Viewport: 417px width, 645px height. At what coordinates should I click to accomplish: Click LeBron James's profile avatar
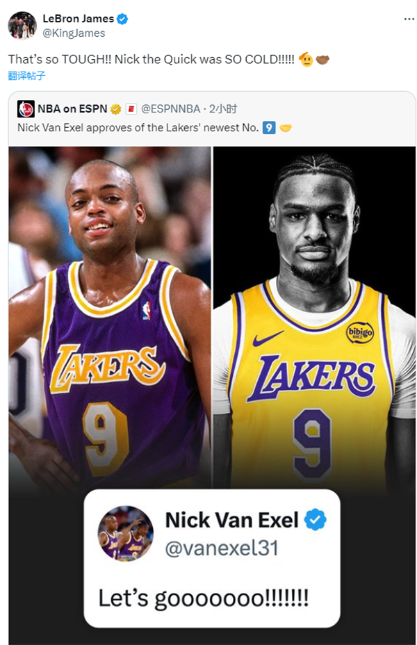click(22, 26)
